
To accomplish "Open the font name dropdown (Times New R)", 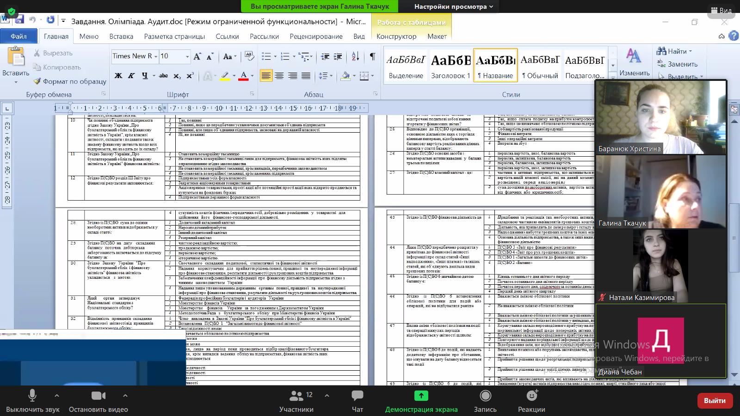I will click(156, 56).
